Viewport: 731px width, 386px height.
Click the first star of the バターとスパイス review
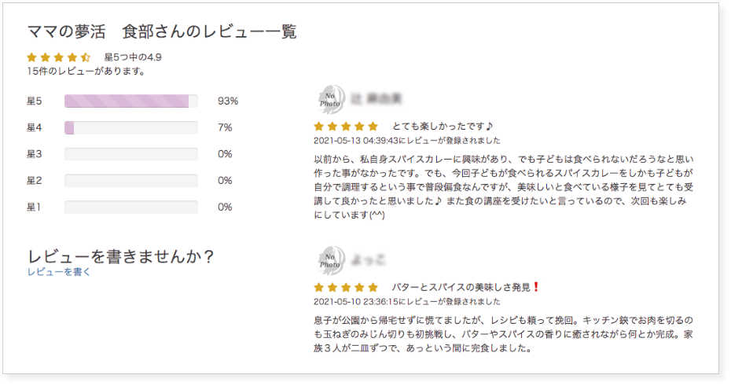pyautogui.click(x=319, y=287)
